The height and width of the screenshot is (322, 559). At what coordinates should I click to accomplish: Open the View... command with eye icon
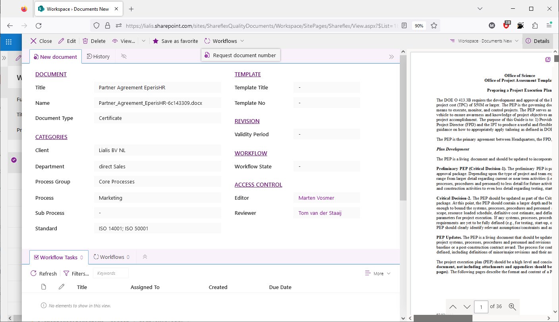[x=123, y=41]
